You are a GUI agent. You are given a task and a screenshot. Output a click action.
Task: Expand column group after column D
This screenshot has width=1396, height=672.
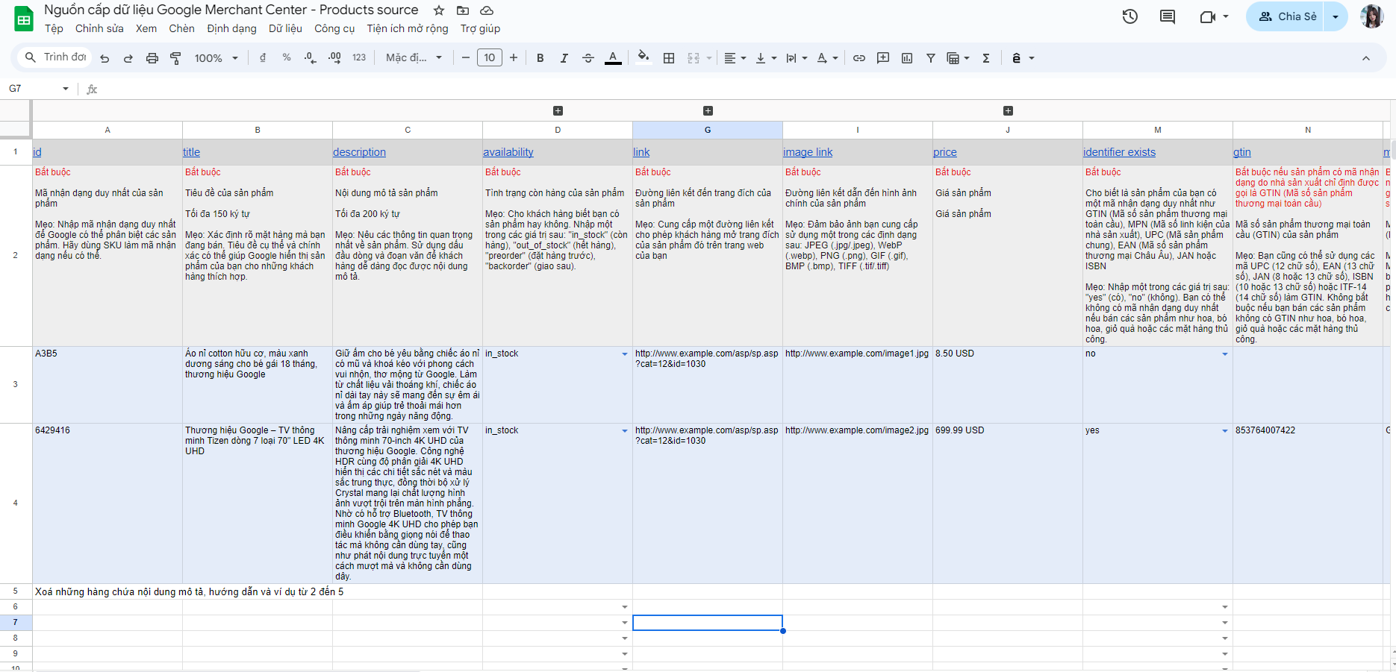(x=558, y=111)
